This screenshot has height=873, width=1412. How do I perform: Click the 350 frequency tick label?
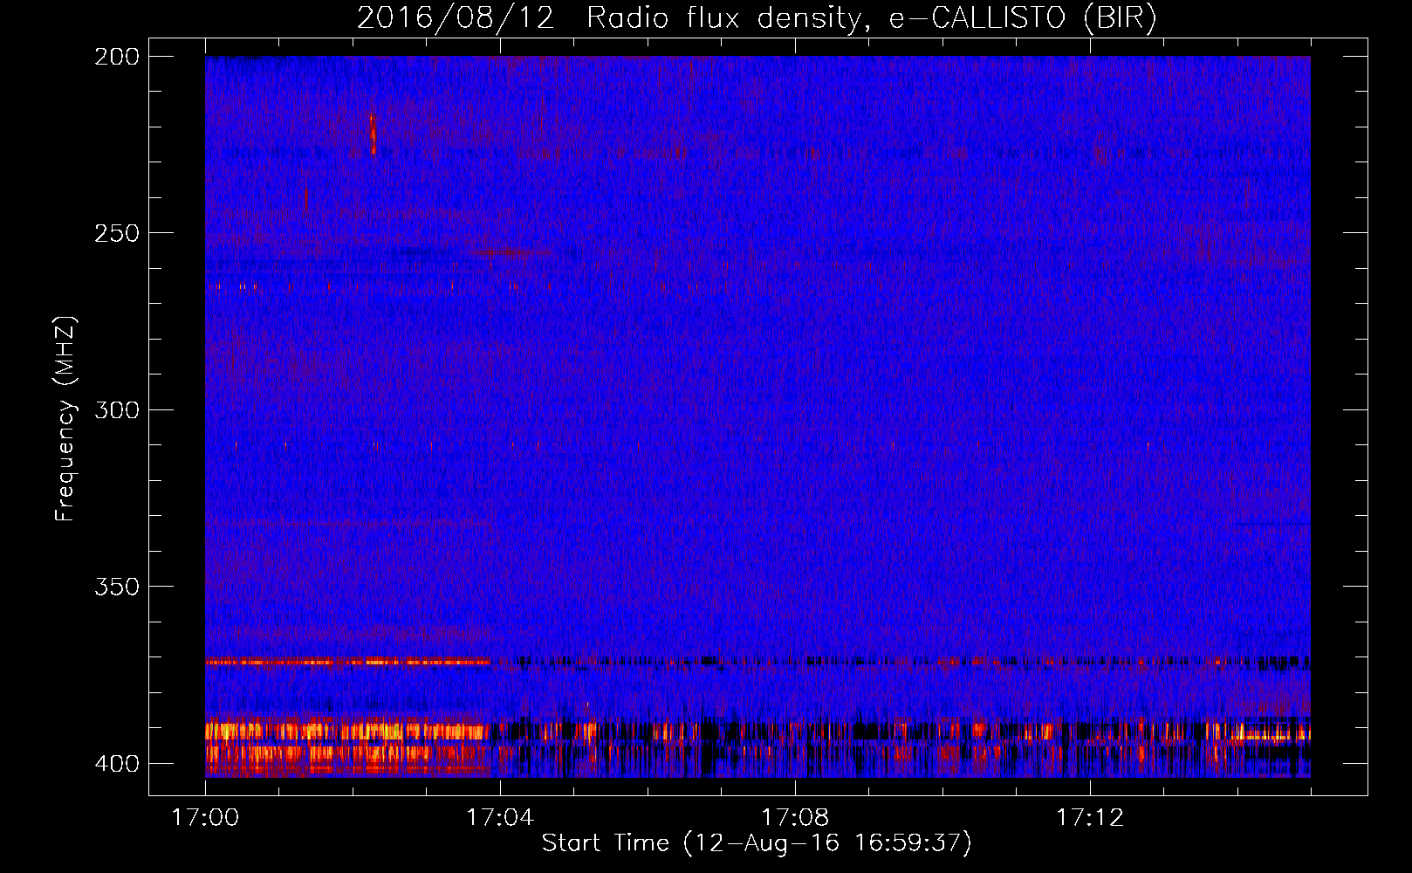coord(117,586)
